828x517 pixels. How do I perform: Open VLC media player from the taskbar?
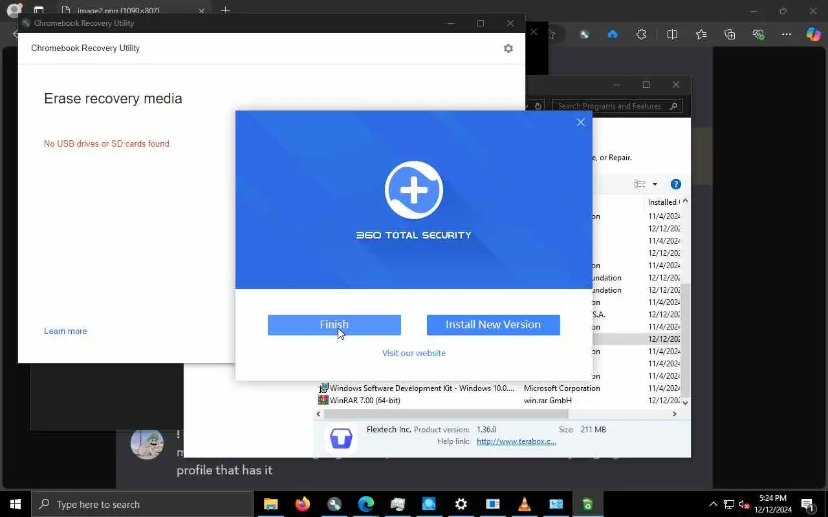tap(525, 504)
